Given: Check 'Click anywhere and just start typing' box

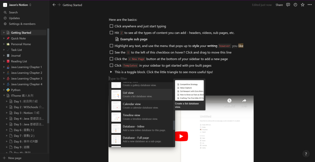Looking at the screenshot, I should [x=111, y=26].
